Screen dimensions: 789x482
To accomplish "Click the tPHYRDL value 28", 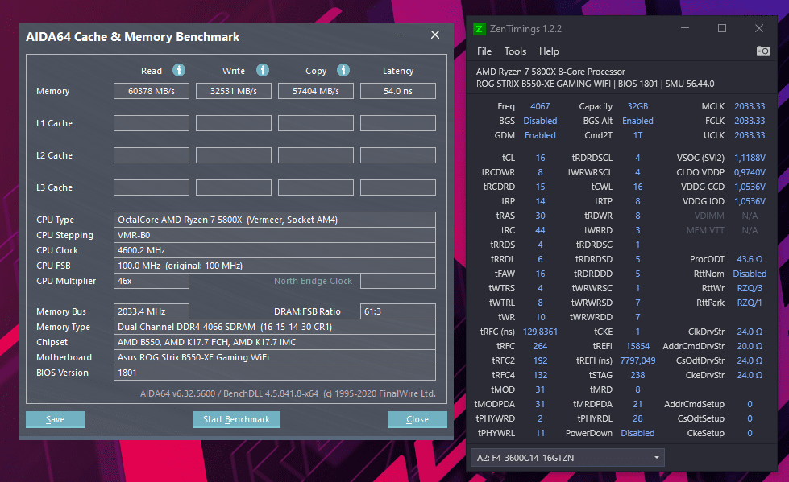I will coord(637,418).
